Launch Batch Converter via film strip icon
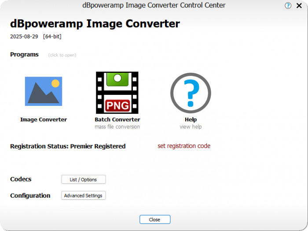Screen dimensions: 308x231 [x=117, y=93]
